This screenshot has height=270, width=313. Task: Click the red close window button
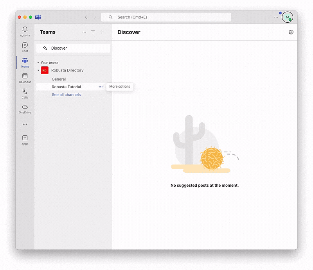pyautogui.click(x=19, y=17)
